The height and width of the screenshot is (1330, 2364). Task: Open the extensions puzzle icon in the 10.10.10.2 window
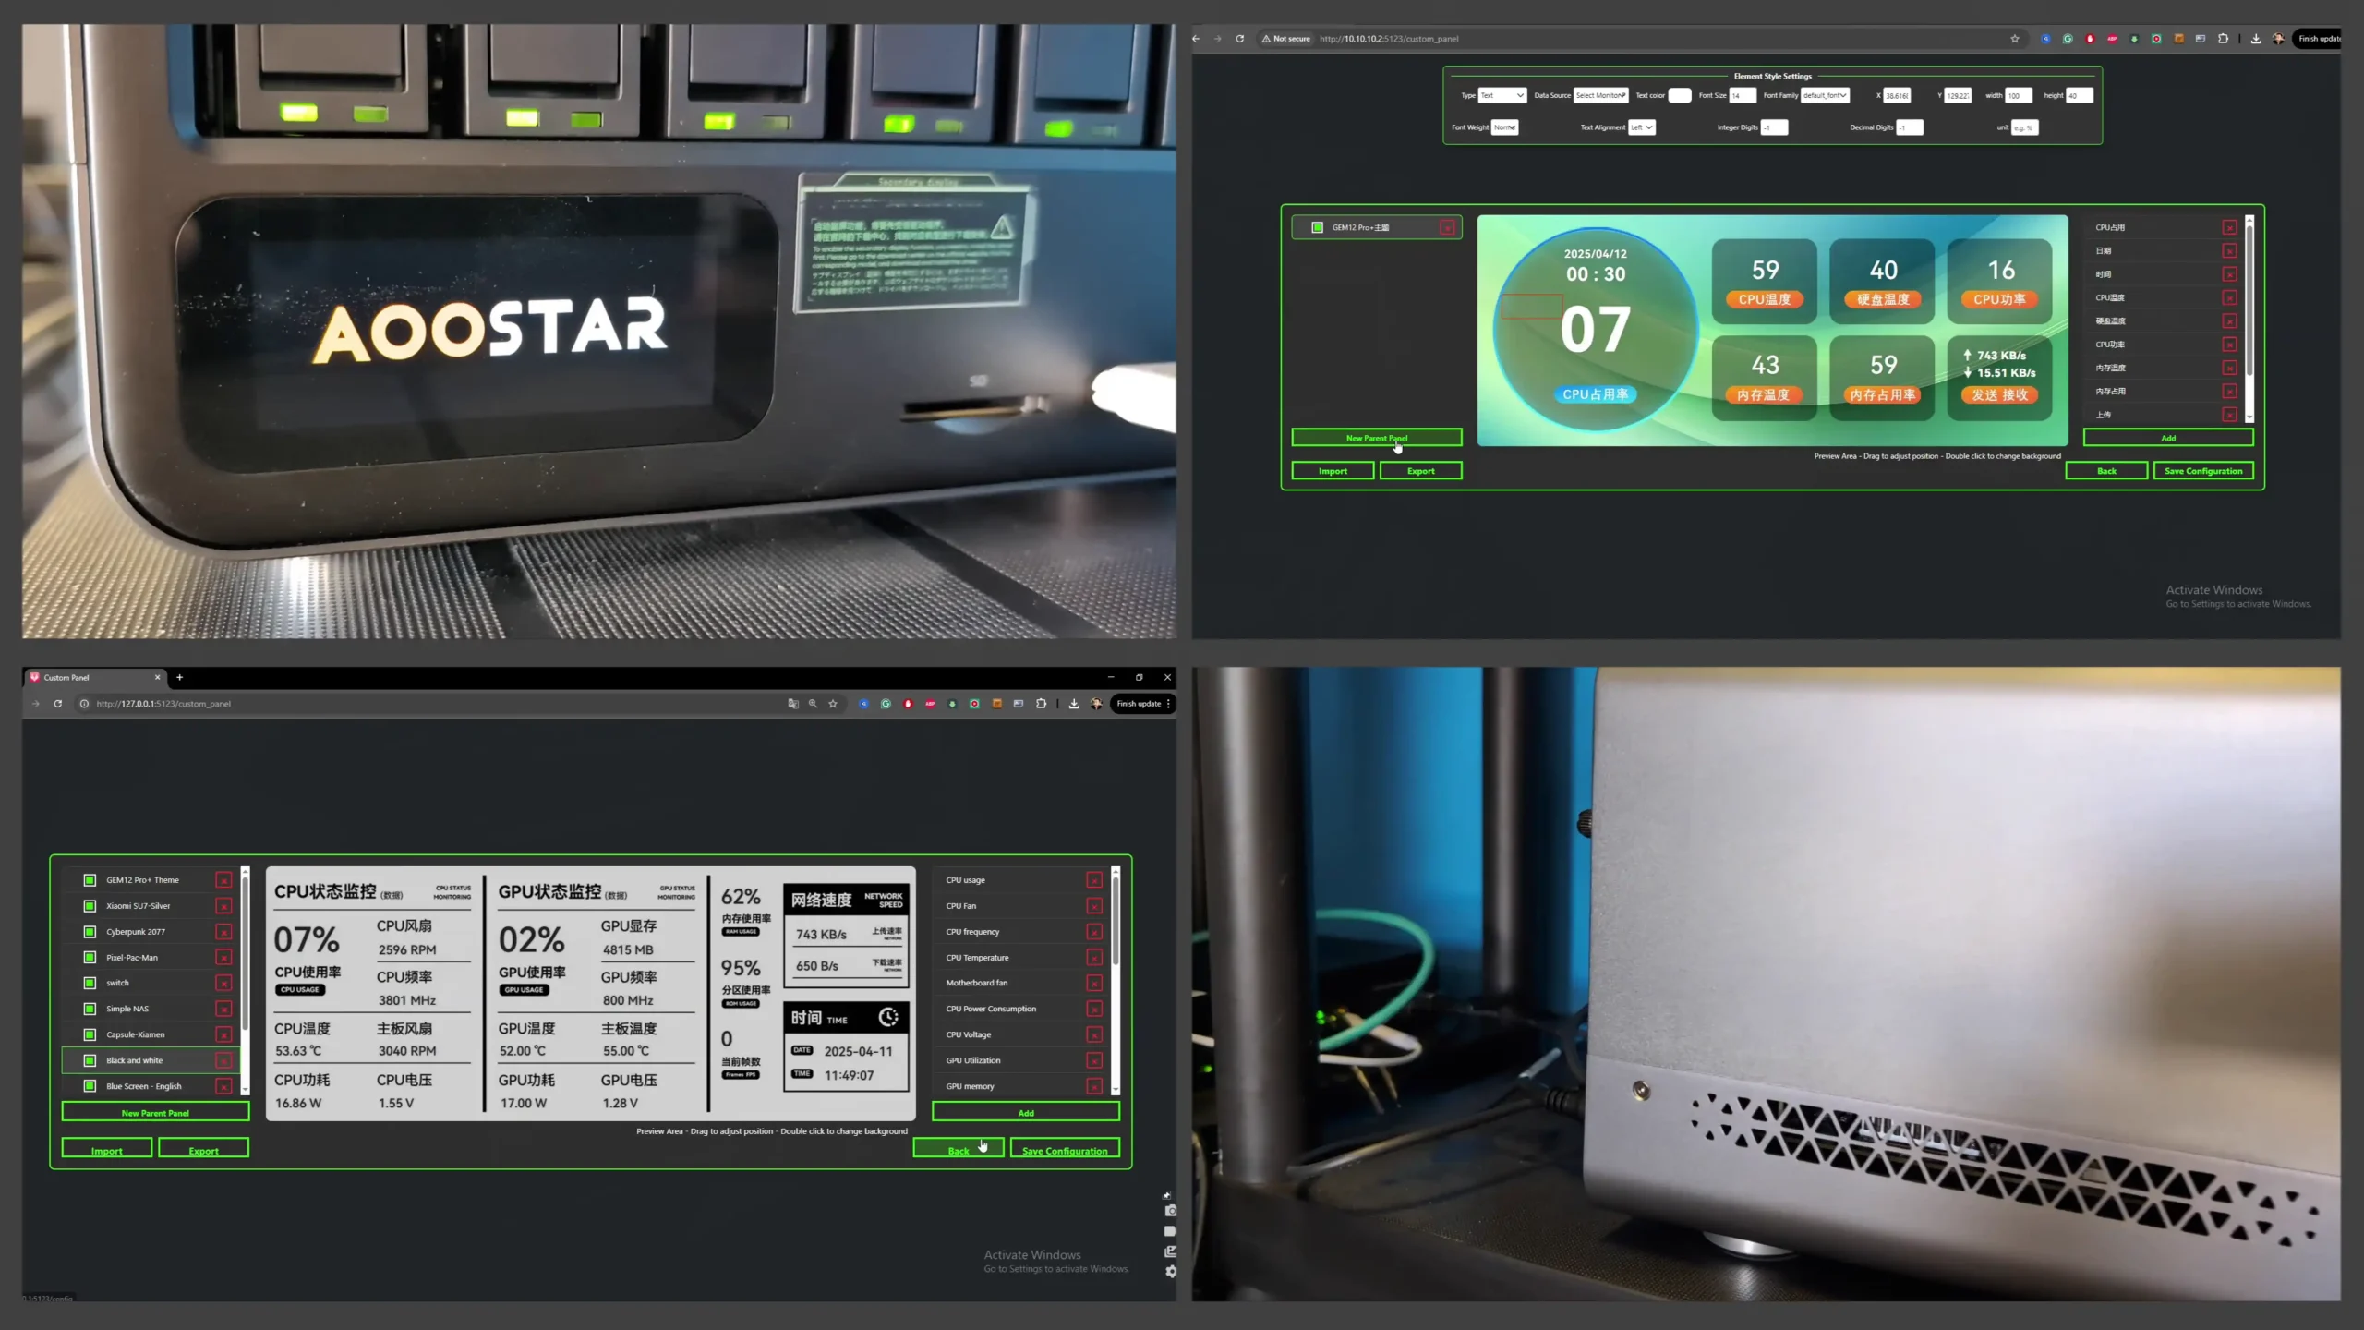pos(2223,39)
